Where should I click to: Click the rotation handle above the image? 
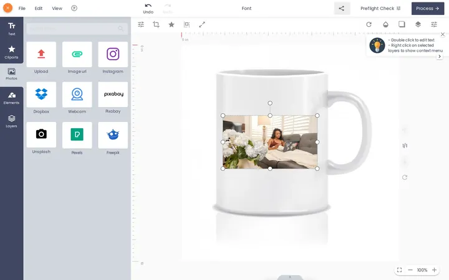[270, 103]
